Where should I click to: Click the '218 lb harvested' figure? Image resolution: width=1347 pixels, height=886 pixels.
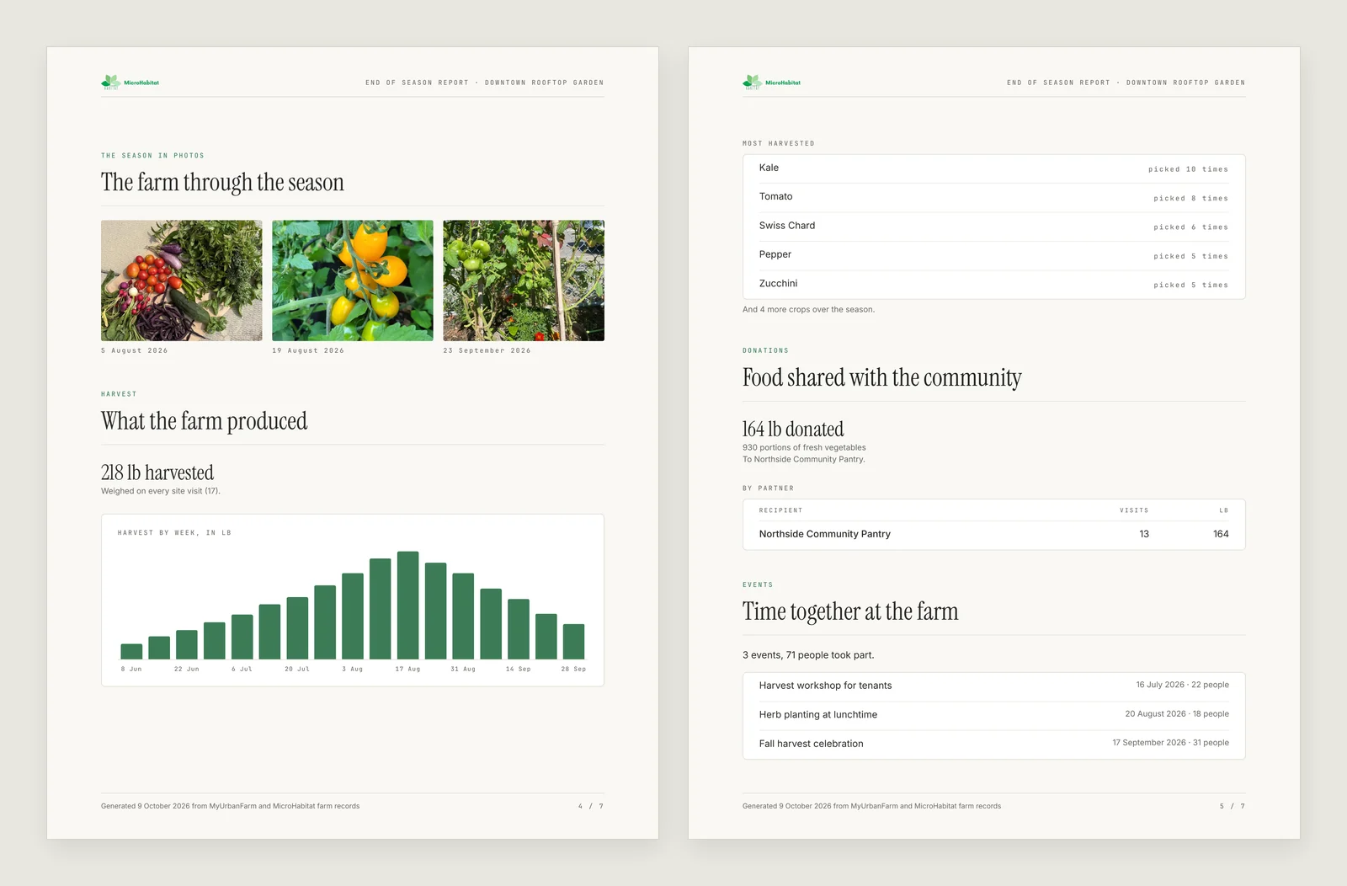point(157,472)
